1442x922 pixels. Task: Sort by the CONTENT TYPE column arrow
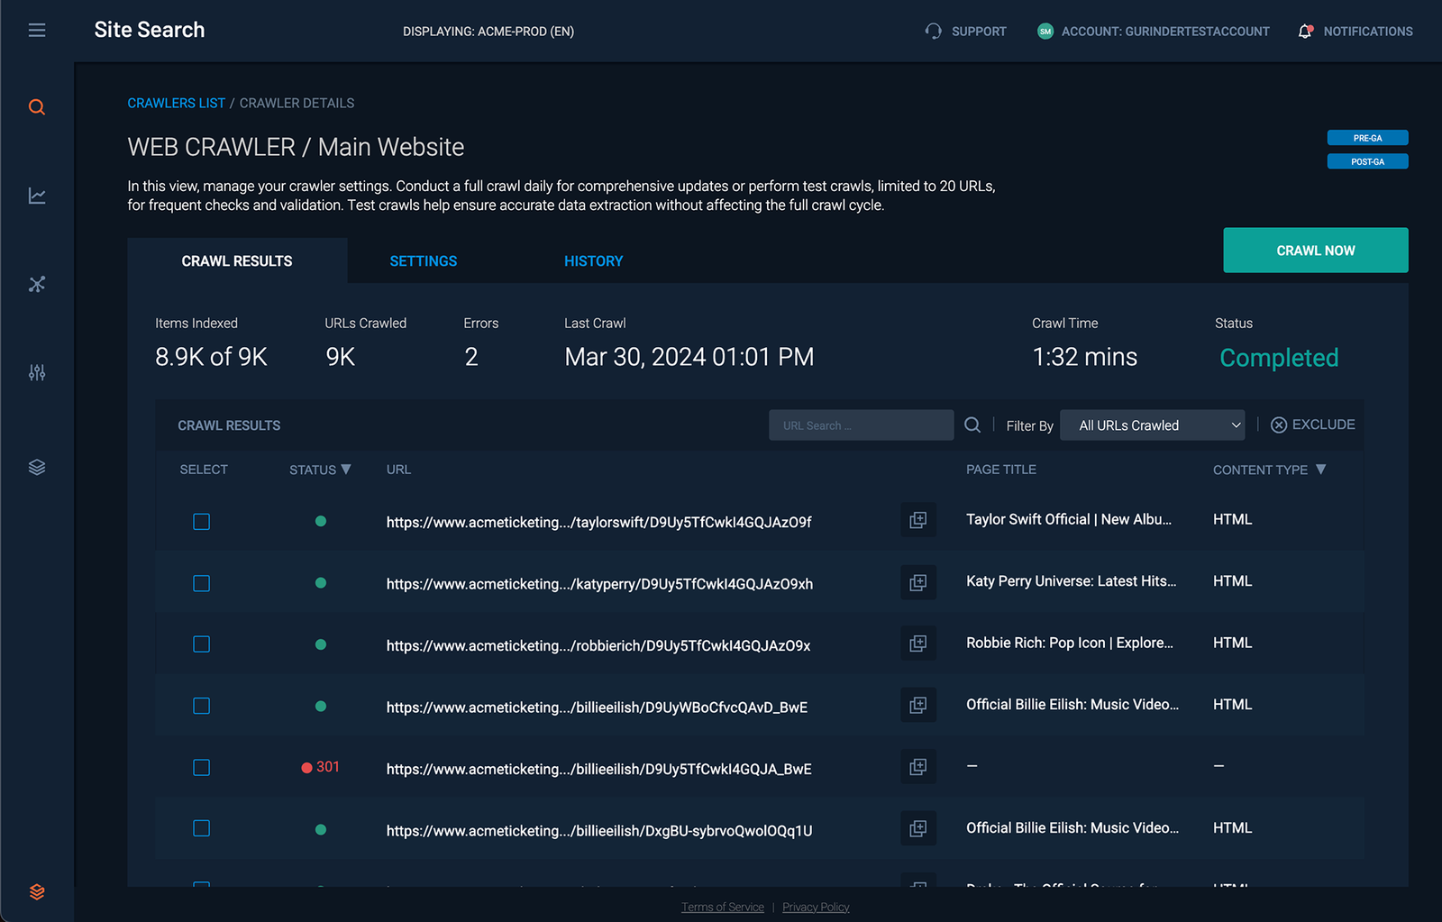(x=1321, y=470)
